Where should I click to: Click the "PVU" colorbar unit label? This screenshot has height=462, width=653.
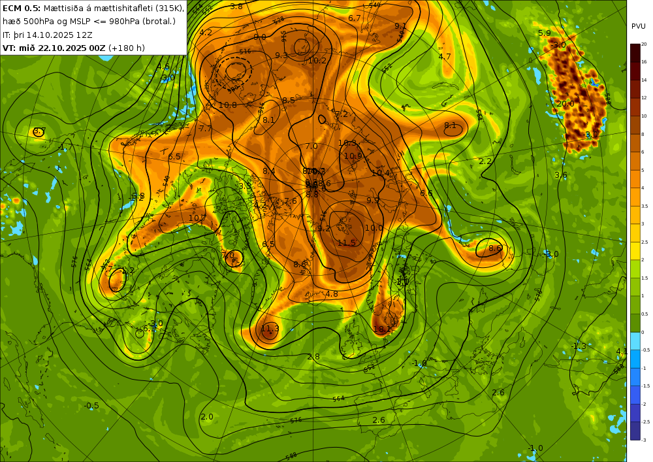(639, 26)
